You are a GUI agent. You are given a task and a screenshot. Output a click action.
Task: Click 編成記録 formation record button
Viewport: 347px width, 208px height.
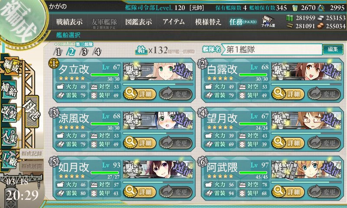coord(32,154)
